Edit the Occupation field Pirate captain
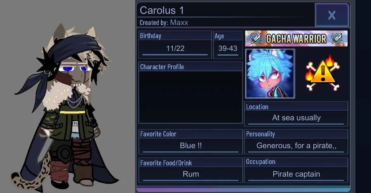The width and height of the screenshot is (371, 193). pos(296,174)
